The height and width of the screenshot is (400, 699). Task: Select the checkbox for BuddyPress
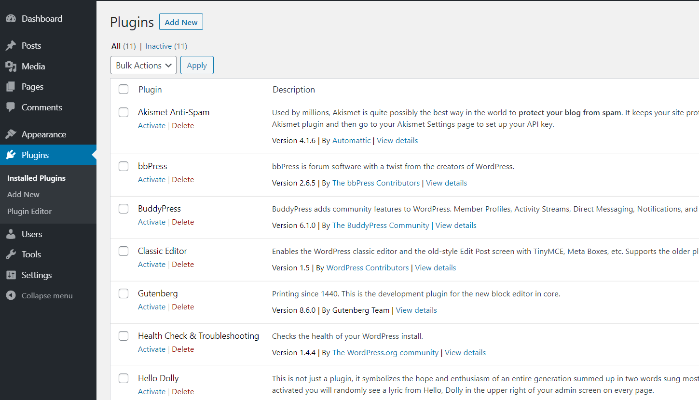tap(123, 208)
